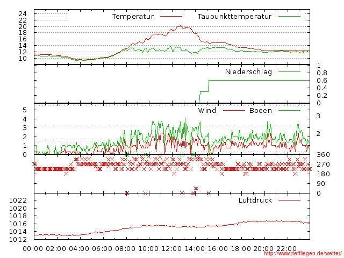Click the 0.2 precipitation axis value
344x258 pixels.
(x=321, y=96)
